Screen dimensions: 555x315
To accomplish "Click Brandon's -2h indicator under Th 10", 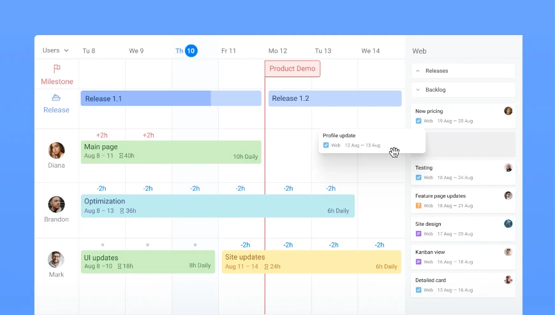I will coord(195,189).
